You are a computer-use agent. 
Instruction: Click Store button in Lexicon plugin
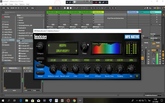(x=40, y=59)
